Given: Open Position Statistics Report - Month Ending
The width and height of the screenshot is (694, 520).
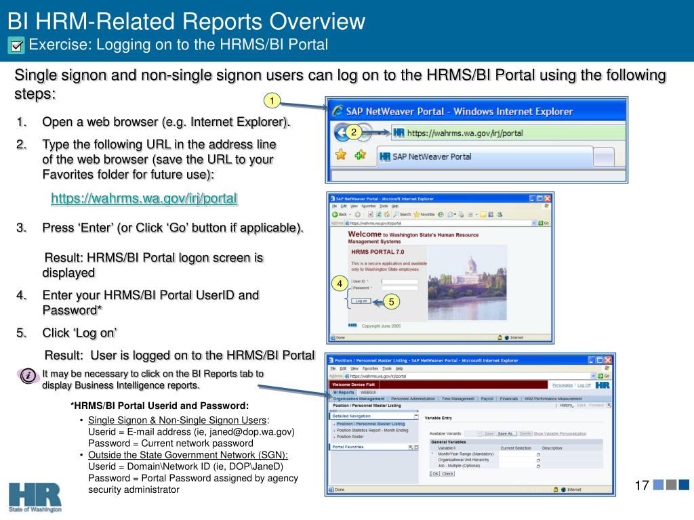Looking at the screenshot, I should coord(372,430).
